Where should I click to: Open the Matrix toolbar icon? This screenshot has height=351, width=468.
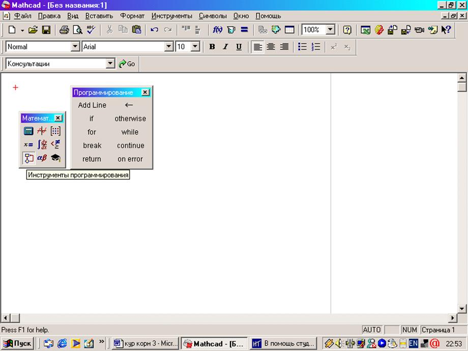(55, 131)
